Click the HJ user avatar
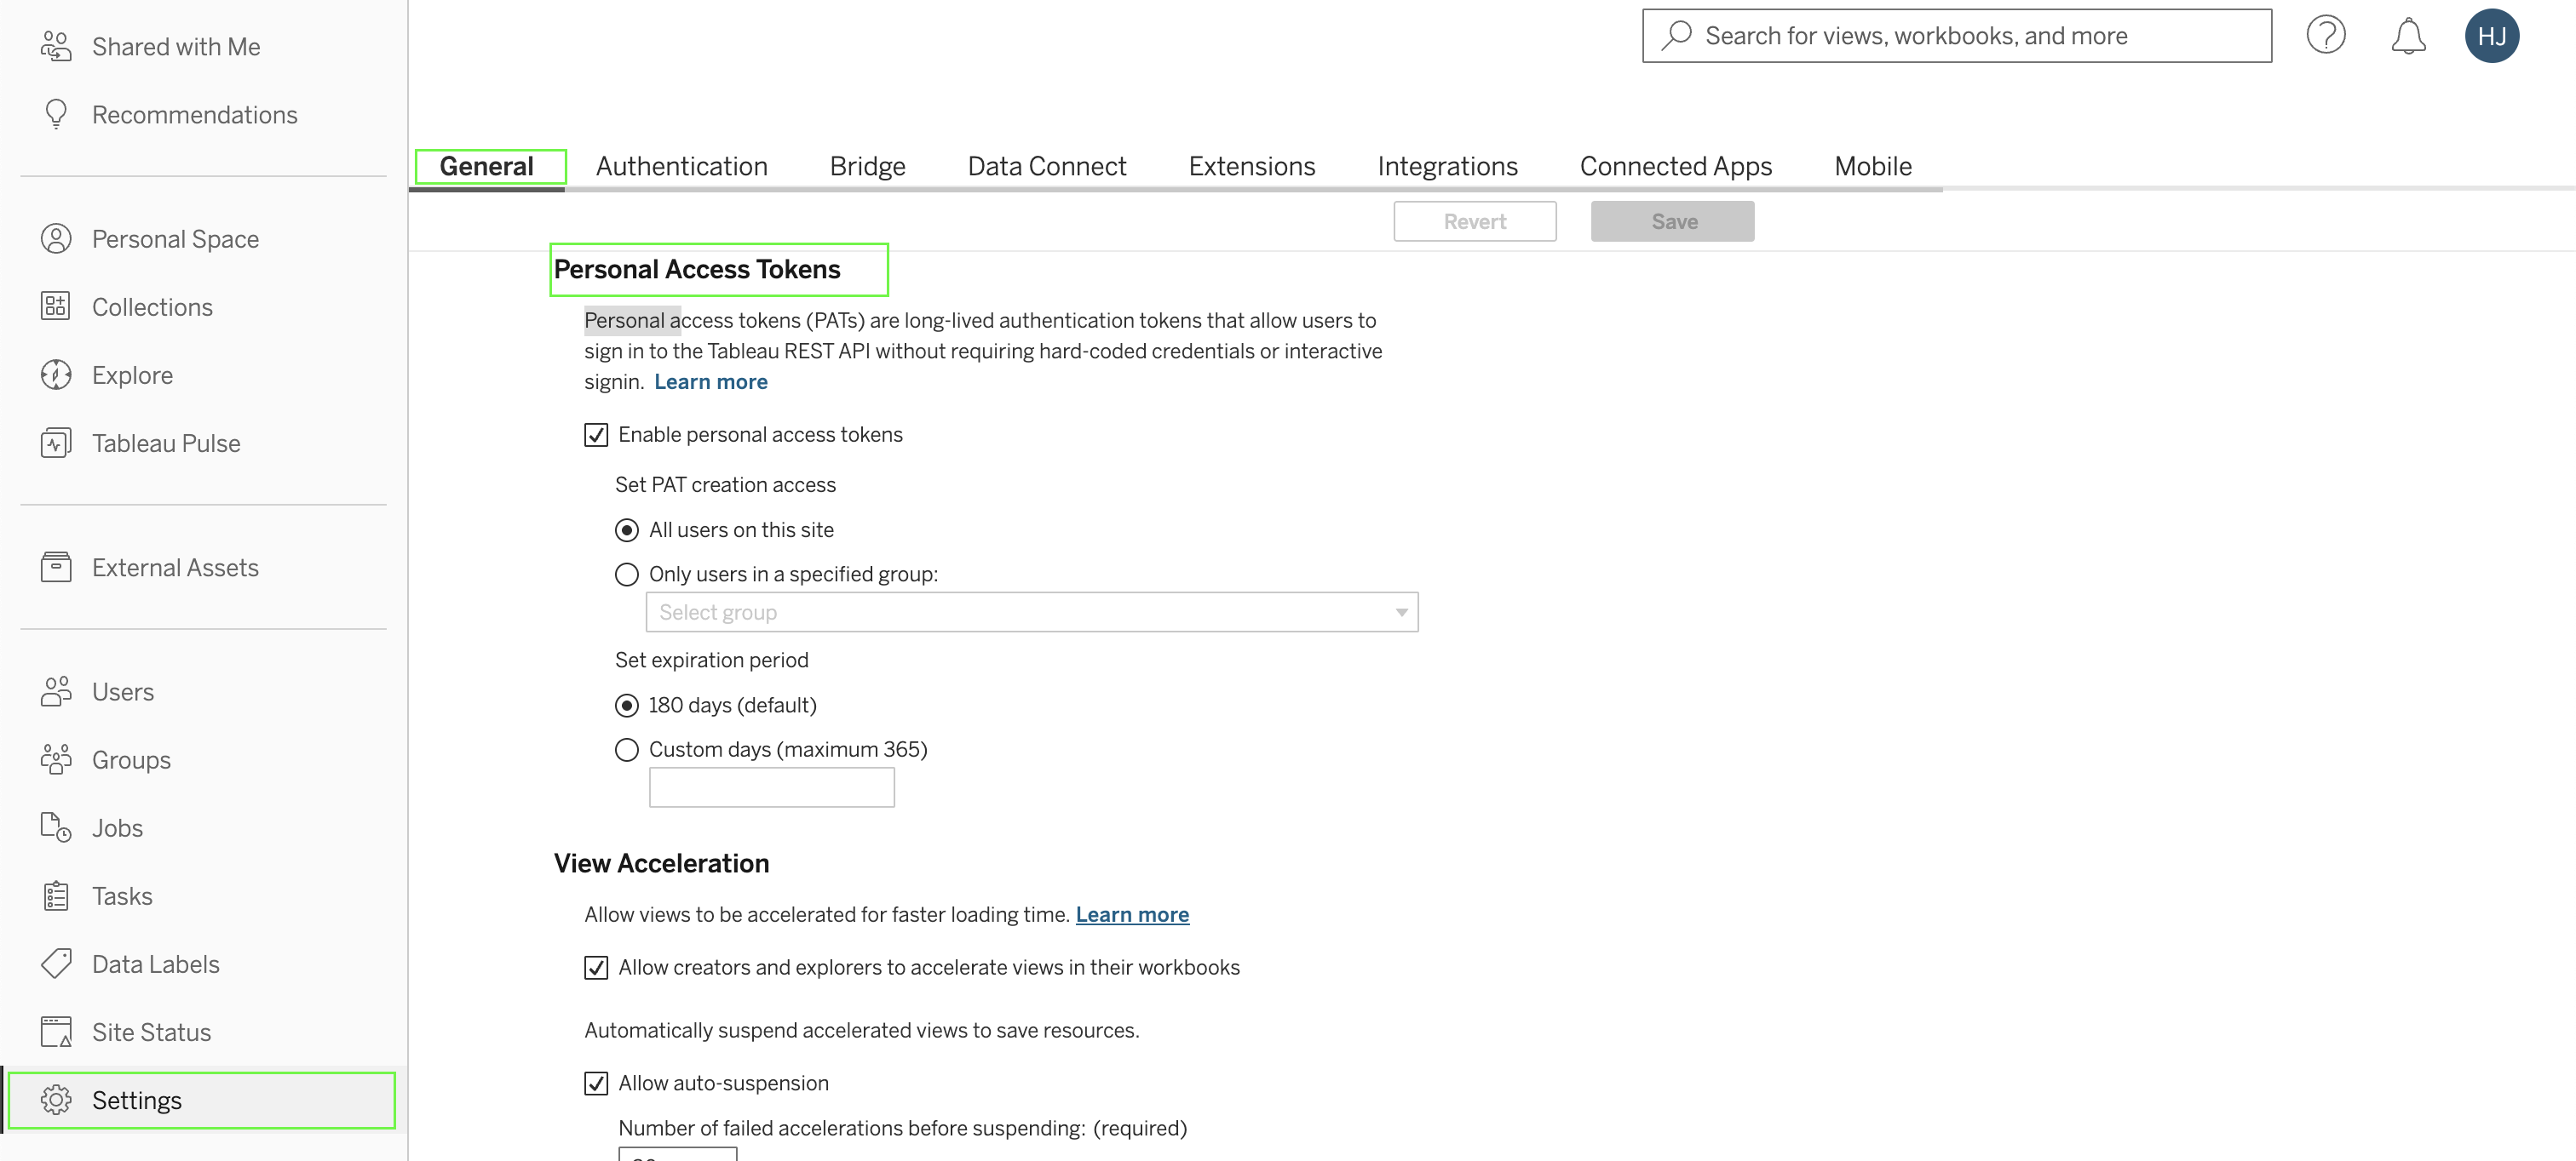 (x=2490, y=36)
